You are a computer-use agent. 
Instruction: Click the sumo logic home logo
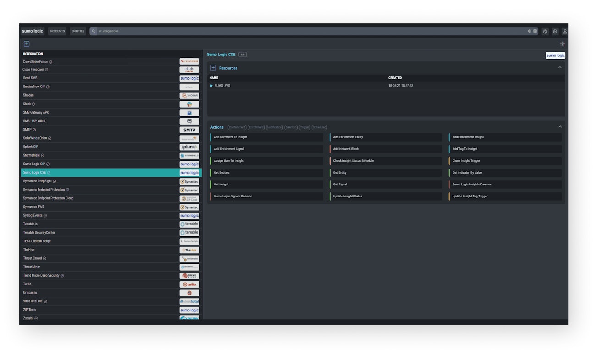point(33,31)
